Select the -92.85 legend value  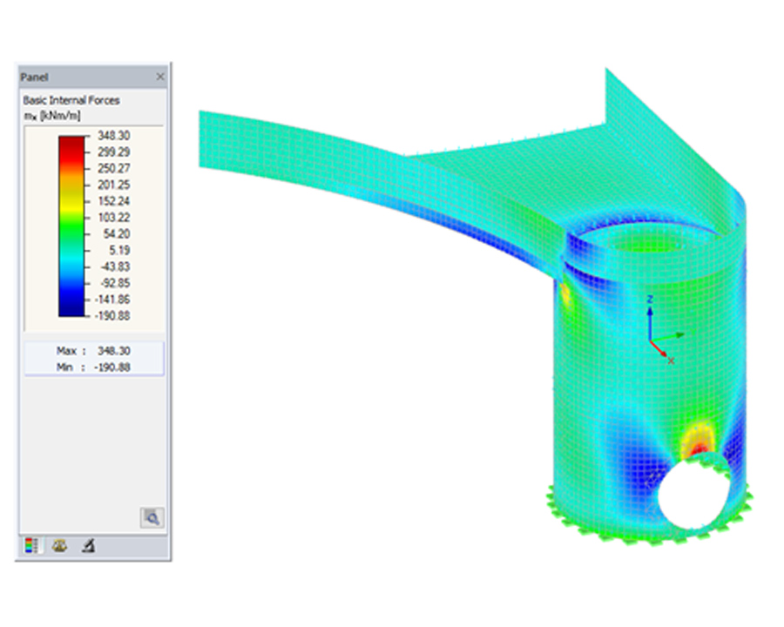pos(115,283)
